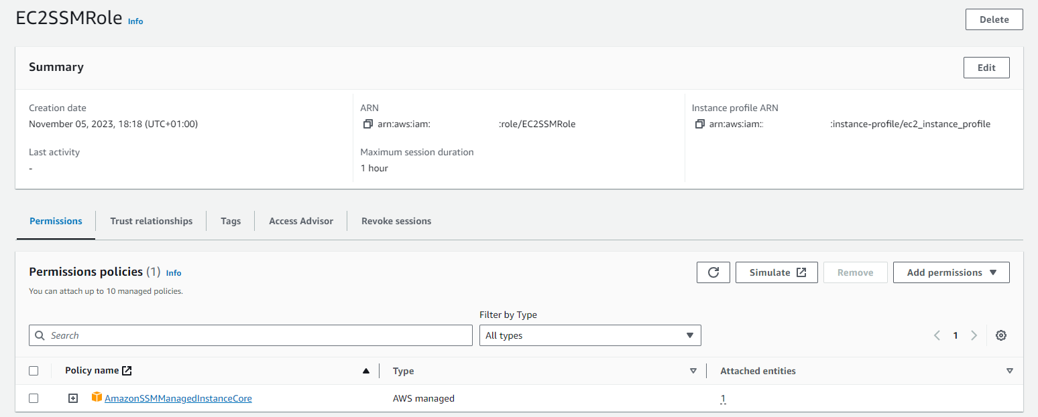Open the AmazonSSMManagedInstanceCore policy link
The height and width of the screenshot is (417, 1038).
point(178,398)
